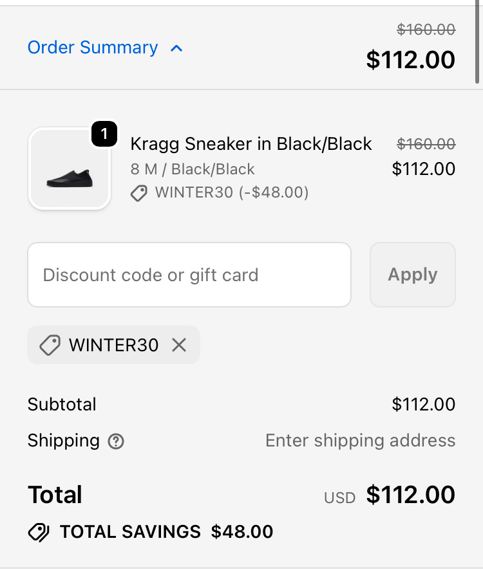The width and height of the screenshot is (483, 570).
Task: Click the USD currency label
Action: tap(339, 497)
